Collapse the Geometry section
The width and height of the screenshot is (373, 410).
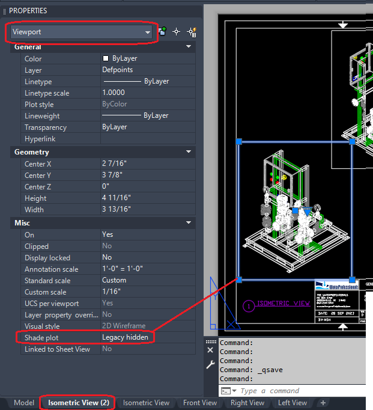[x=188, y=151]
